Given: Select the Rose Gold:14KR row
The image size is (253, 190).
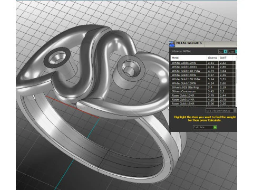Looking at the screenshot, I should pos(203,99).
